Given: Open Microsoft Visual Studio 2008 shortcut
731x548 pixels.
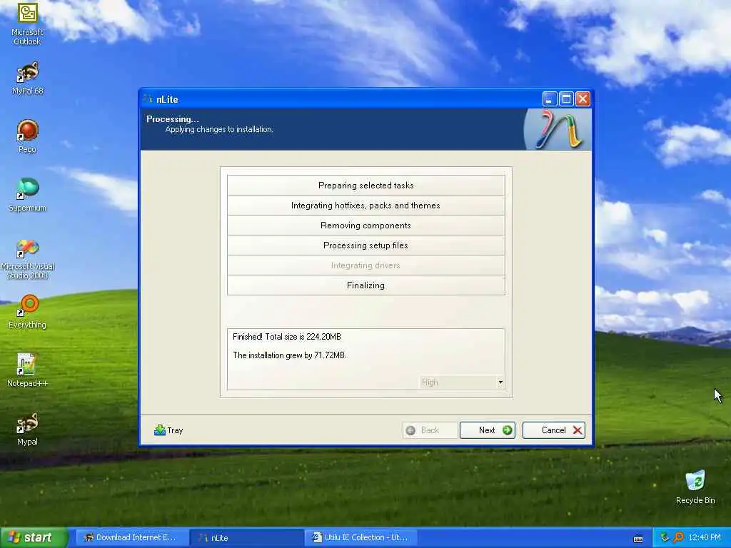Looking at the screenshot, I should click(x=27, y=259).
